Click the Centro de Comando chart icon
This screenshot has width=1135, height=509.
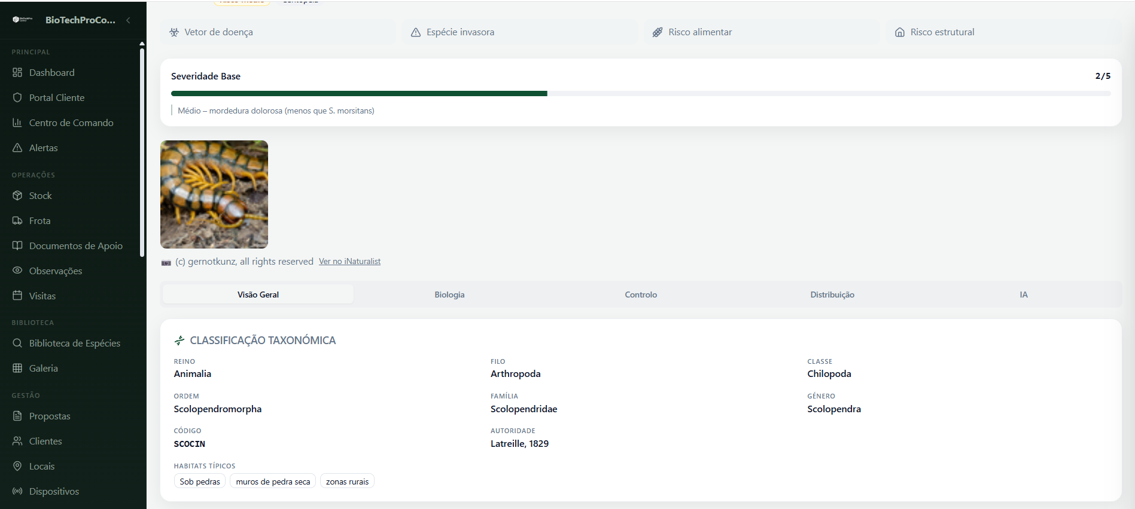(17, 122)
